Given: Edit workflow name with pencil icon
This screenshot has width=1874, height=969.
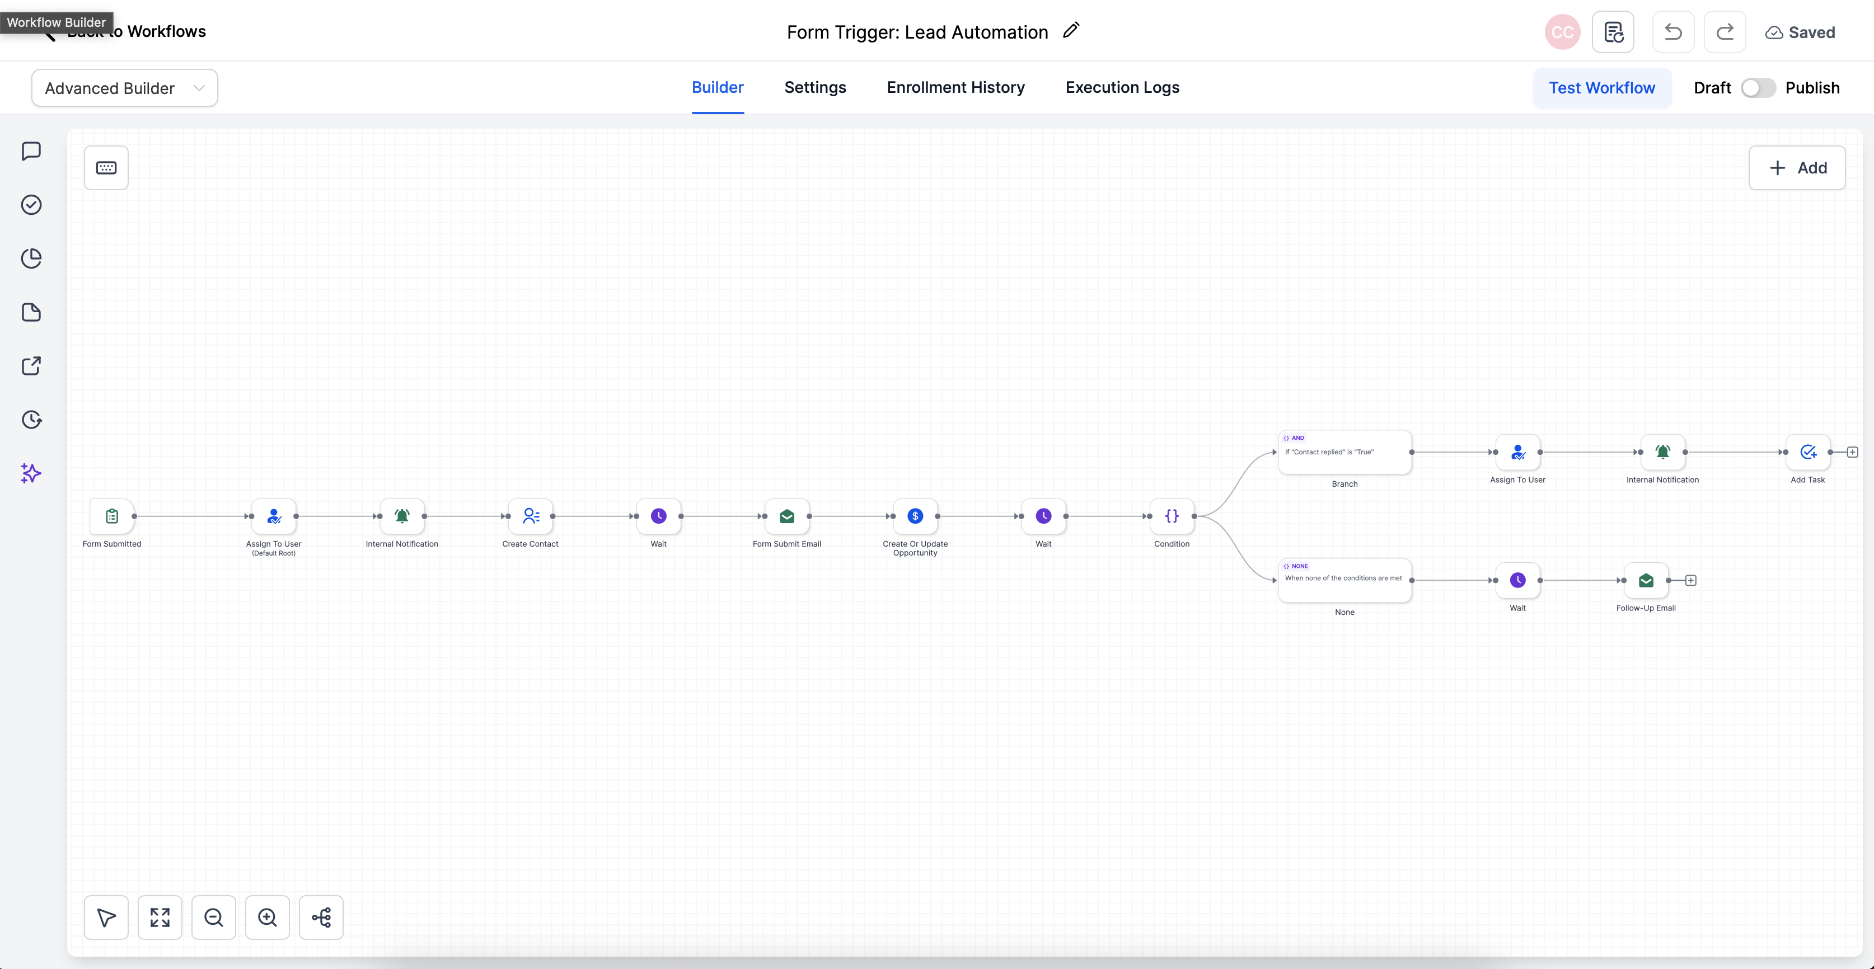Looking at the screenshot, I should pos(1071,31).
